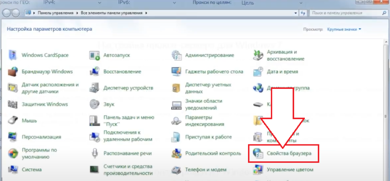Open Программы по умолчанию
390x181 pixels.
33,153
